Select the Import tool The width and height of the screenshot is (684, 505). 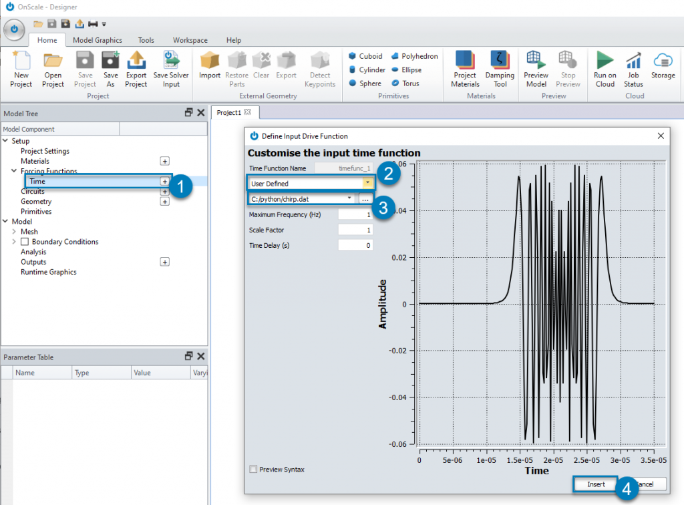coord(209,69)
